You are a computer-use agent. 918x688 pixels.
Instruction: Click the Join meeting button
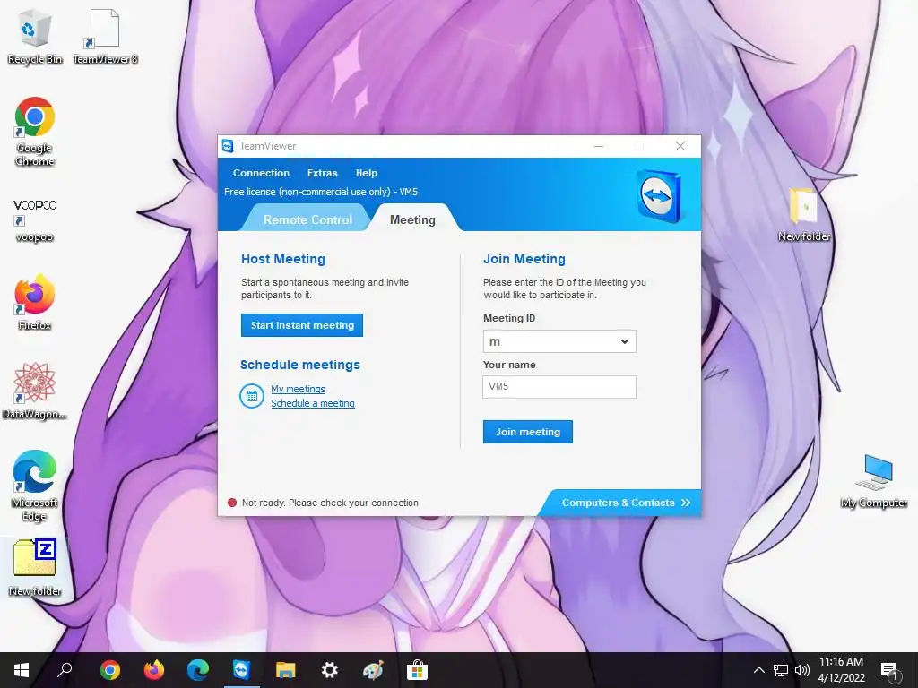(527, 432)
